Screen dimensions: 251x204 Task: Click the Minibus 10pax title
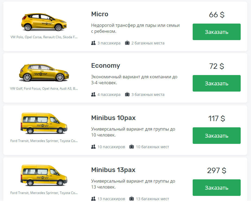click(x=113, y=118)
